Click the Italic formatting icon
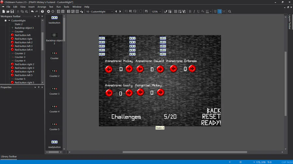293x164 pixels. [x=194, y=12]
